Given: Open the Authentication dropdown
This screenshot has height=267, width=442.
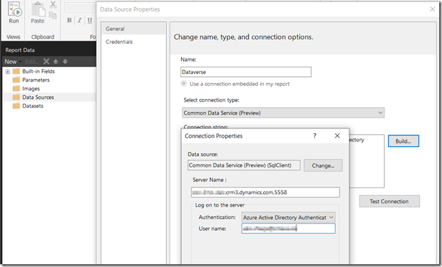Looking at the screenshot, I should (x=288, y=218).
